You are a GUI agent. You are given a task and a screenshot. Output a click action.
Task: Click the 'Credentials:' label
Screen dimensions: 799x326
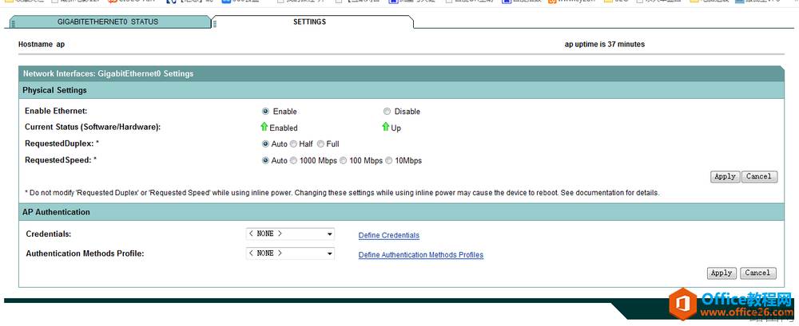click(49, 234)
